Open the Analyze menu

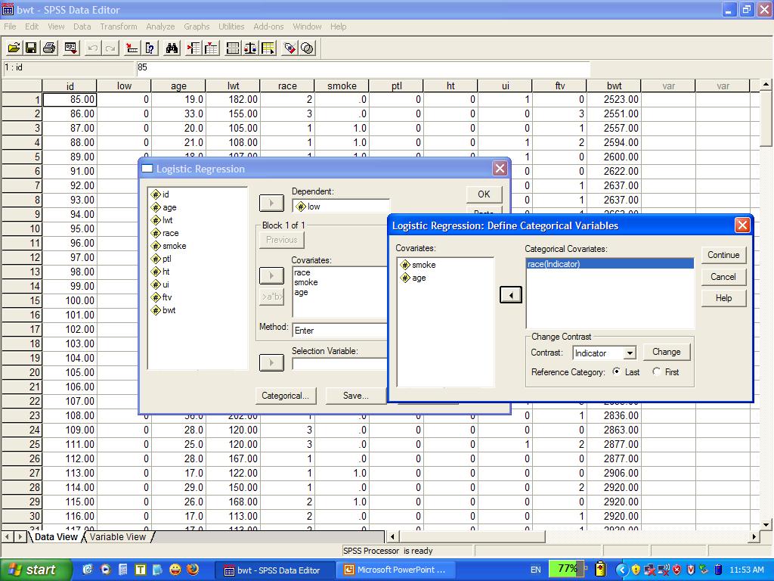click(x=160, y=26)
